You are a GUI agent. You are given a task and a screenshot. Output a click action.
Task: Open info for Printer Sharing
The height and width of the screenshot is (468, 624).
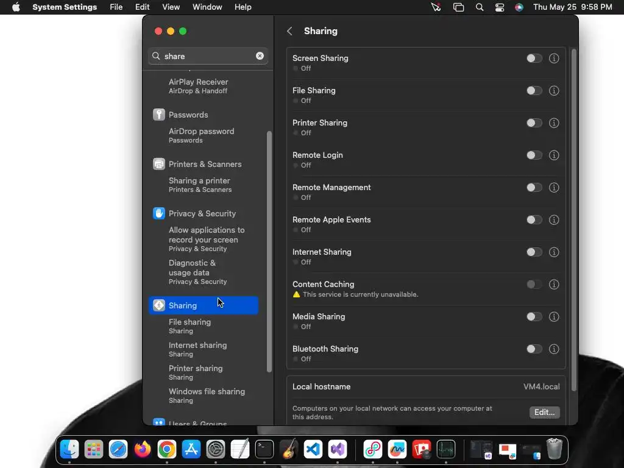pos(553,123)
